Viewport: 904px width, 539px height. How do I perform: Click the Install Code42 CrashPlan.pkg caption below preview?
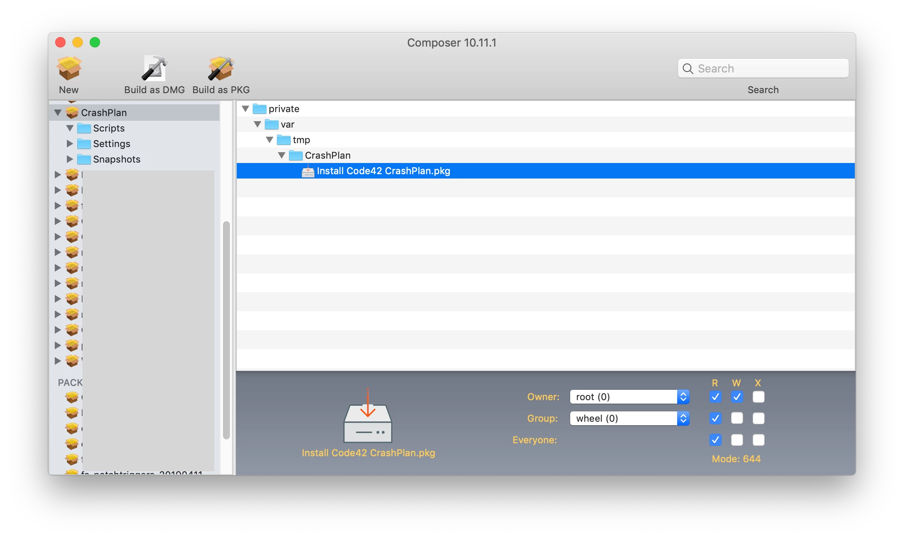pyautogui.click(x=368, y=453)
